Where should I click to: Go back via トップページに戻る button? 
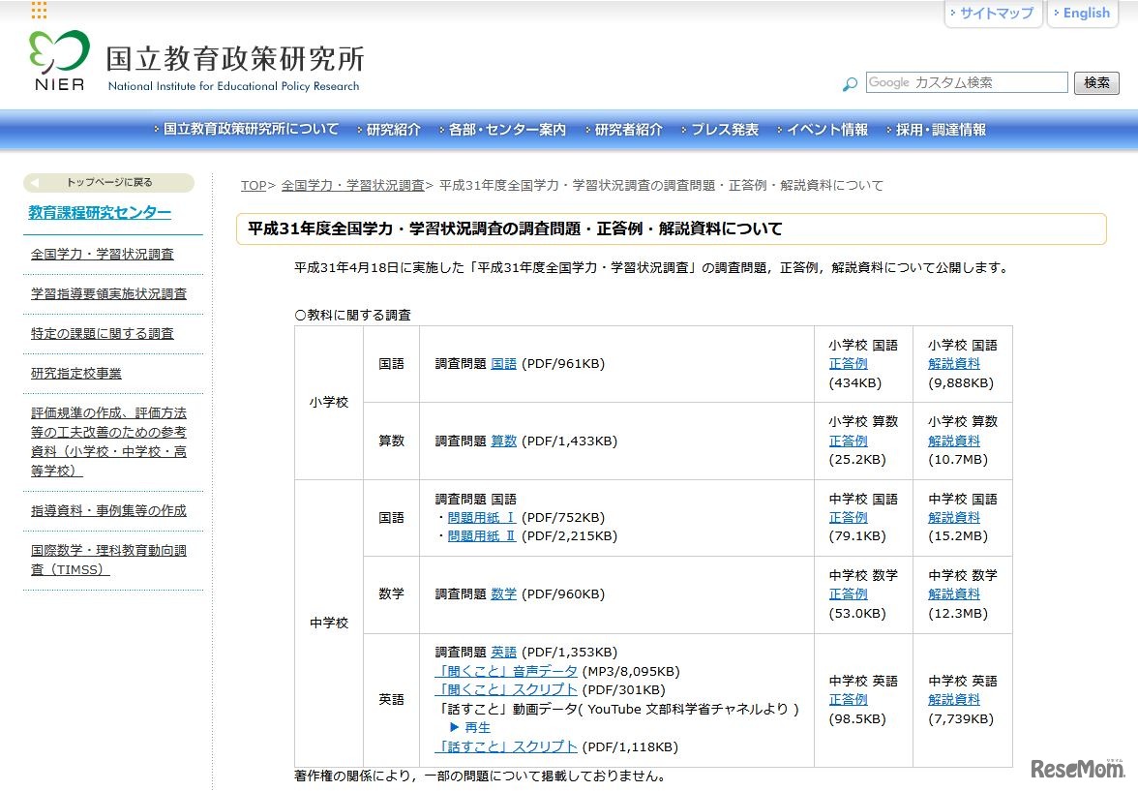(108, 182)
